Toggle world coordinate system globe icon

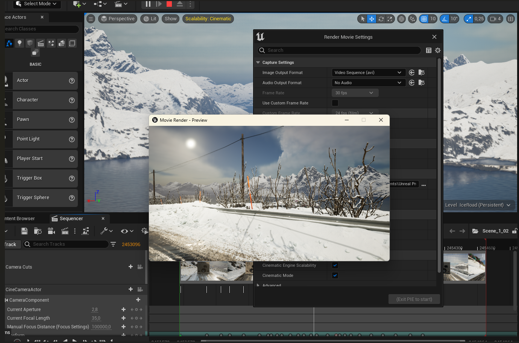(401, 19)
